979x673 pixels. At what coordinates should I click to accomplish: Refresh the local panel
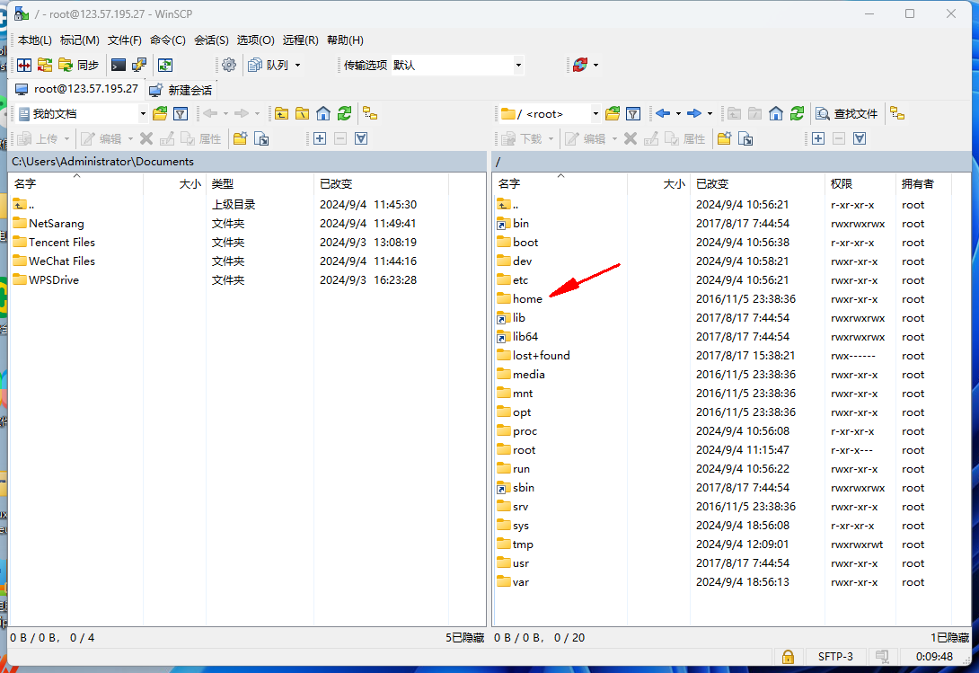tap(344, 114)
